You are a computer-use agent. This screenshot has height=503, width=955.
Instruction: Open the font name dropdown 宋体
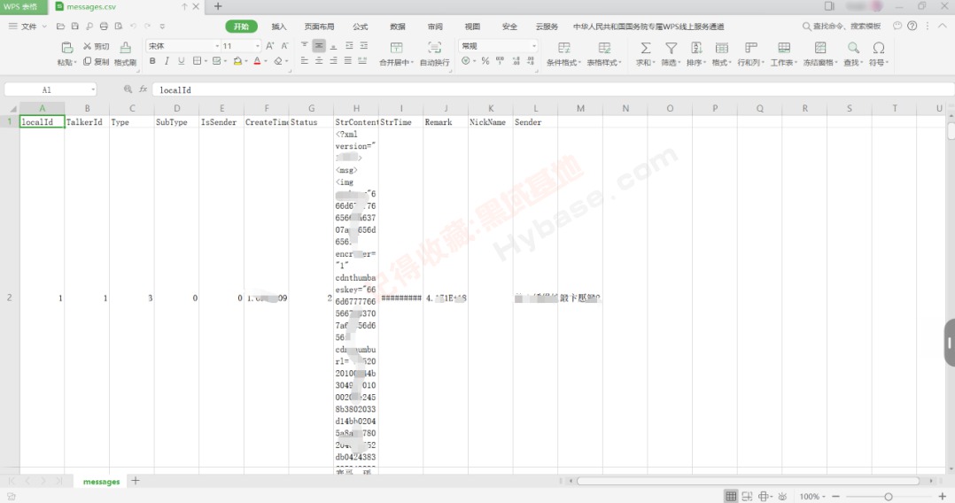click(217, 46)
